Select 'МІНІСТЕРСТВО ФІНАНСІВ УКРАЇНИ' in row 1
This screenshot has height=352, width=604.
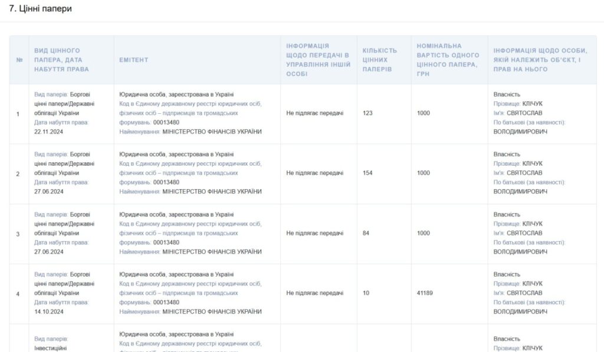(x=212, y=131)
